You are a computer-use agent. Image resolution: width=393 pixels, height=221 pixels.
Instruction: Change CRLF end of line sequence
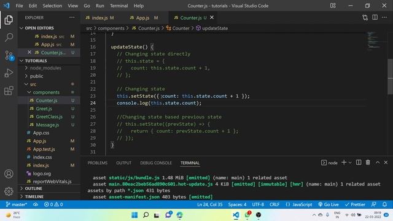pyautogui.click(x=274, y=204)
